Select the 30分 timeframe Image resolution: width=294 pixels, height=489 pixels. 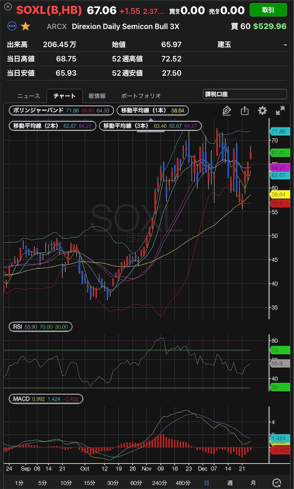coord(113,483)
